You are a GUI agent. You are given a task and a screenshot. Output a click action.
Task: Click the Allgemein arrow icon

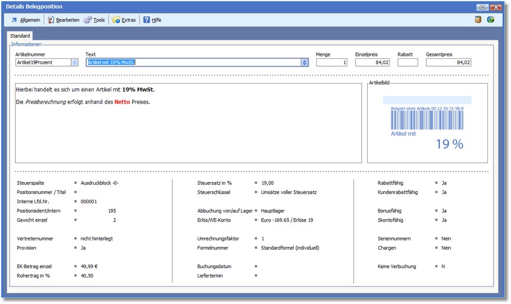point(14,20)
